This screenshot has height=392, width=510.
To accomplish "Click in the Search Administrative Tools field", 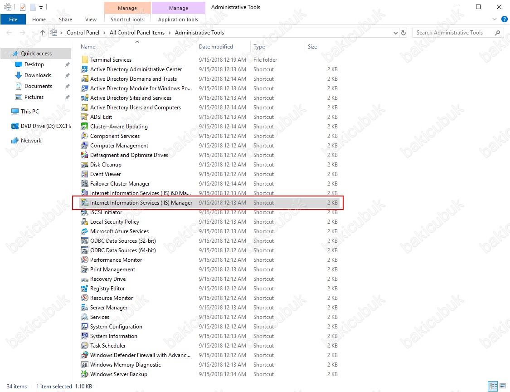I will point(458,33).
